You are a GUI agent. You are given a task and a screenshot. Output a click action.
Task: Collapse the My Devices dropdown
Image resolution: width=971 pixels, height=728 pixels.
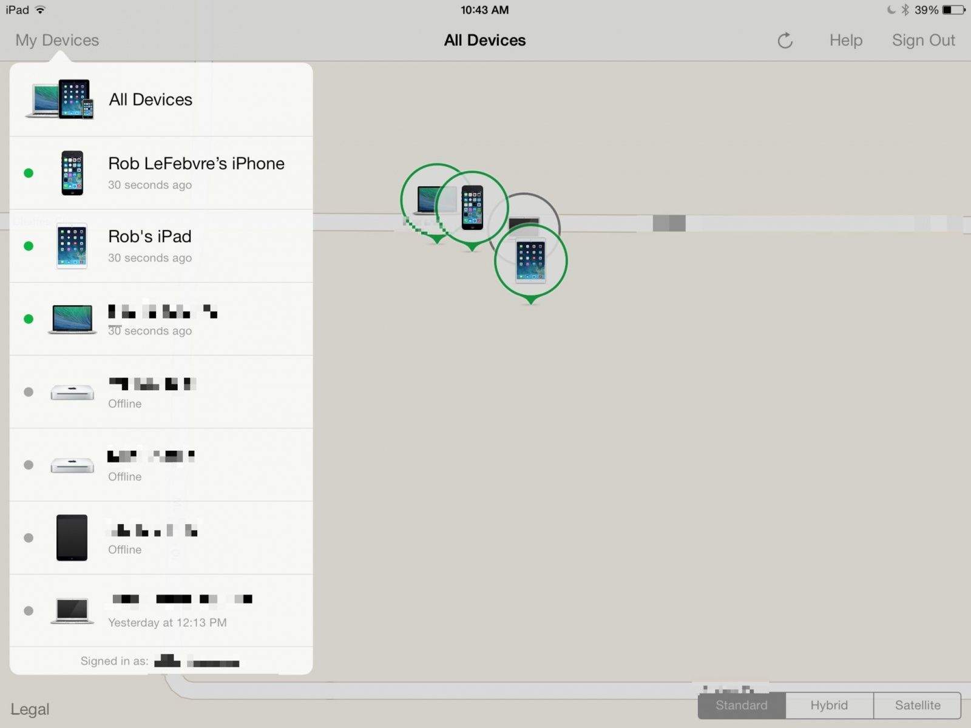click(x=57, y=40)
